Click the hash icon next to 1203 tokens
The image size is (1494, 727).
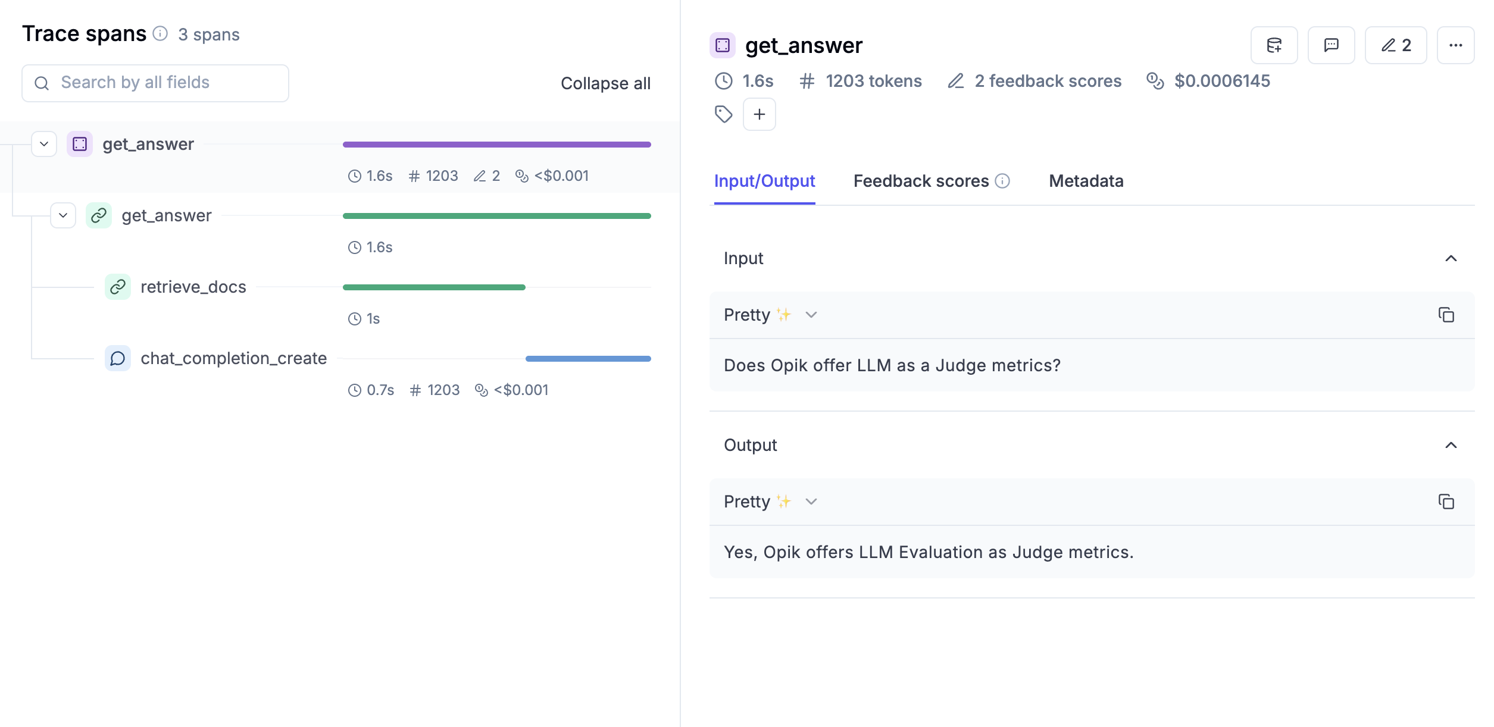click(x=807, y=81)
